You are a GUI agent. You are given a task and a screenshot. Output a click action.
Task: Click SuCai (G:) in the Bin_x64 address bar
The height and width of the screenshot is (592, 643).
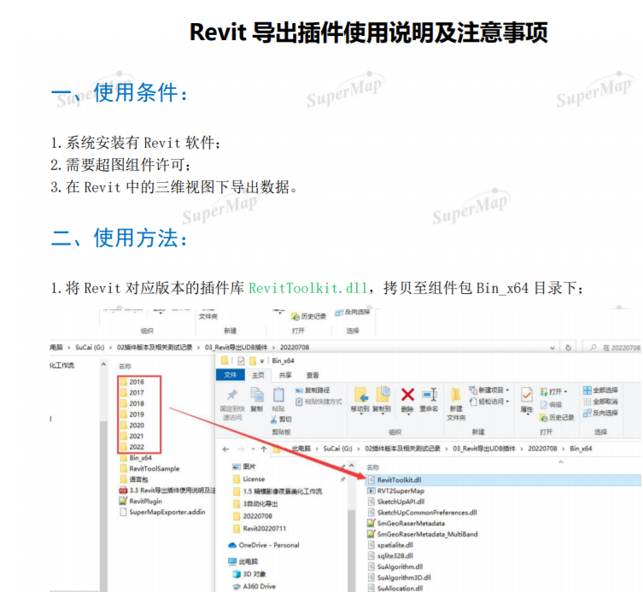(x=337, y=448)
